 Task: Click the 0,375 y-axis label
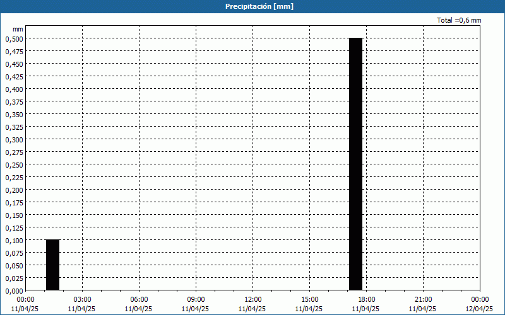tap(14, 102)
